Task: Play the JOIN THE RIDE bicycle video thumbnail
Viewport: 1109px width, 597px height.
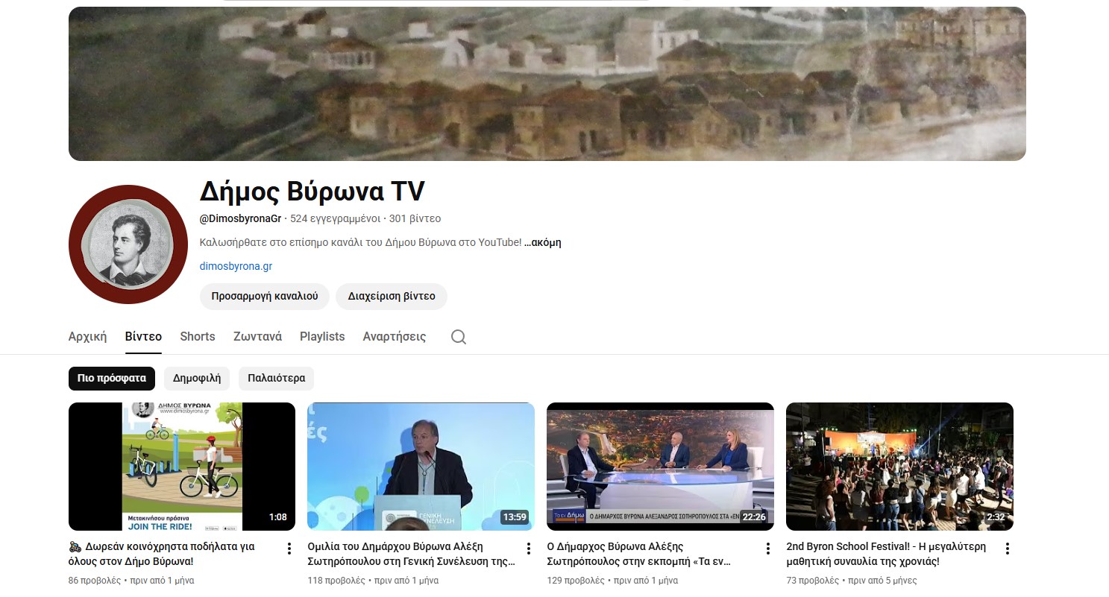Action: point(182,467)
